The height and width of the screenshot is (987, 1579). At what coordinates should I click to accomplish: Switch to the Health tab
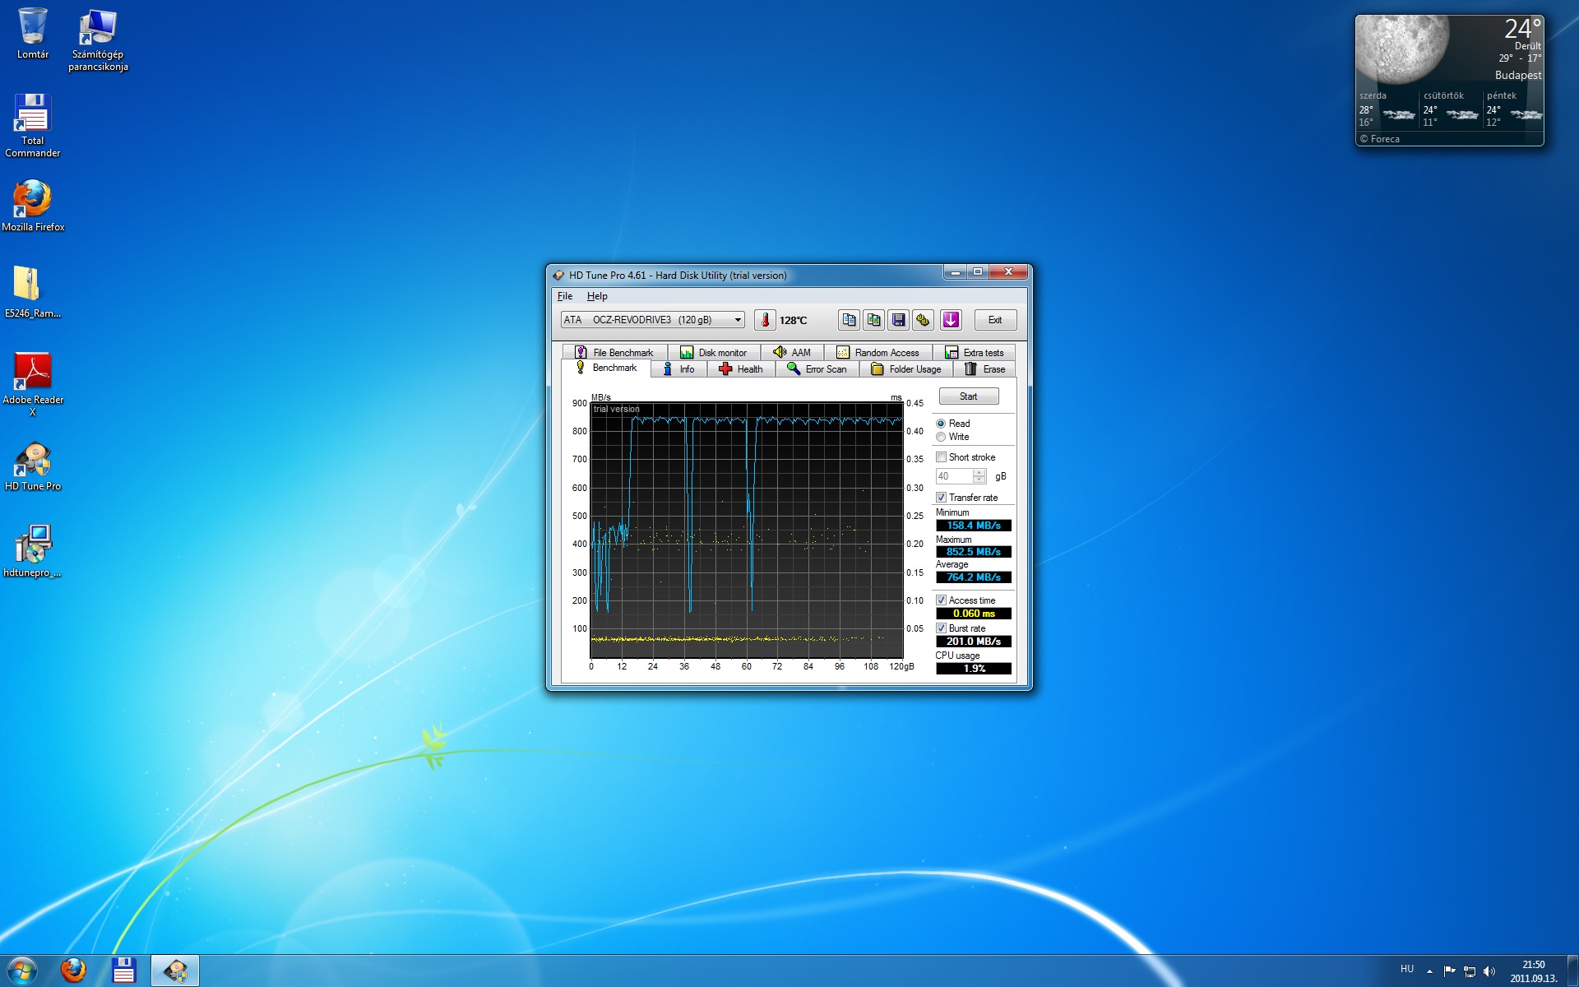(741, 369)
